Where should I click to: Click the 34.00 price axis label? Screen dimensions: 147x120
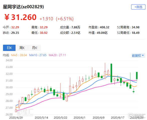9,60
